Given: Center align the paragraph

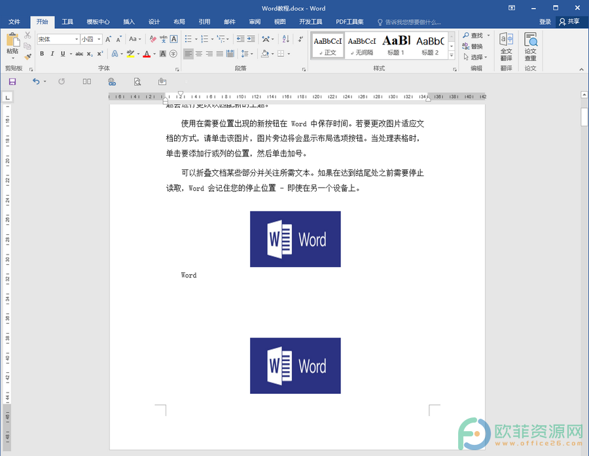Looking at the screenshot, I should point(199,54).
